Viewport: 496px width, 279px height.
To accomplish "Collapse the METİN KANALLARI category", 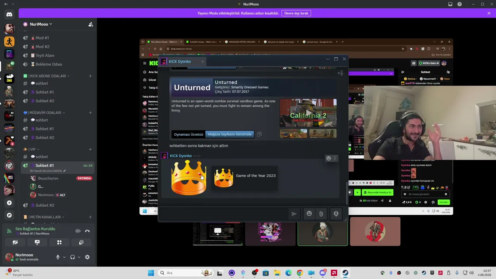I will [44, 217].
